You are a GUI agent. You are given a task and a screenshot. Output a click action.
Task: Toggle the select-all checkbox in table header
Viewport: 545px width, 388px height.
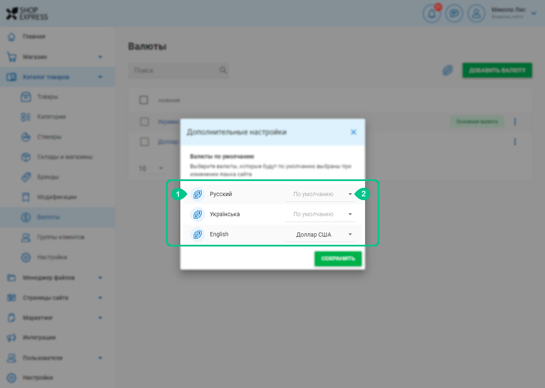click(144, 100)
